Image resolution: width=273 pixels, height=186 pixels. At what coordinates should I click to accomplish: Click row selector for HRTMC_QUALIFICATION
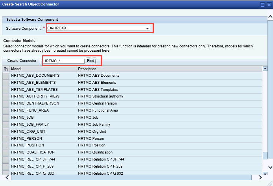click(x=6, y=152)
